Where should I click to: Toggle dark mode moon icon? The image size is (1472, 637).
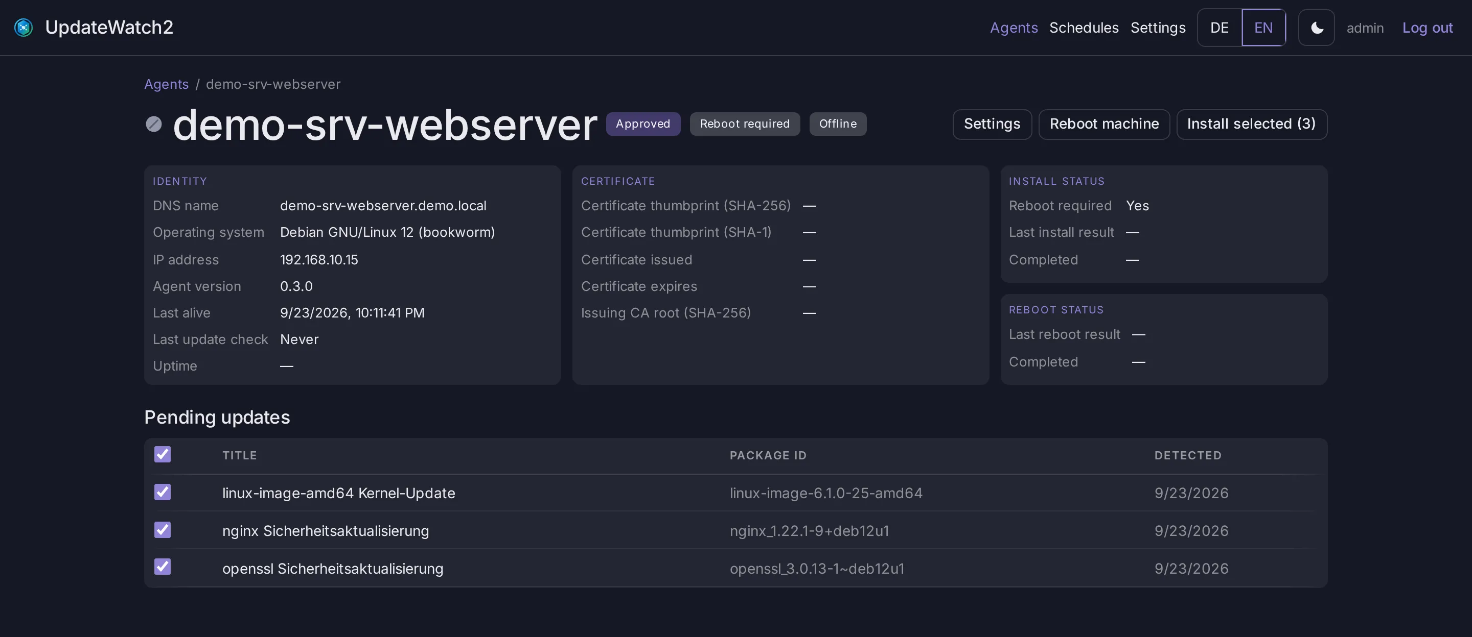1316,28
